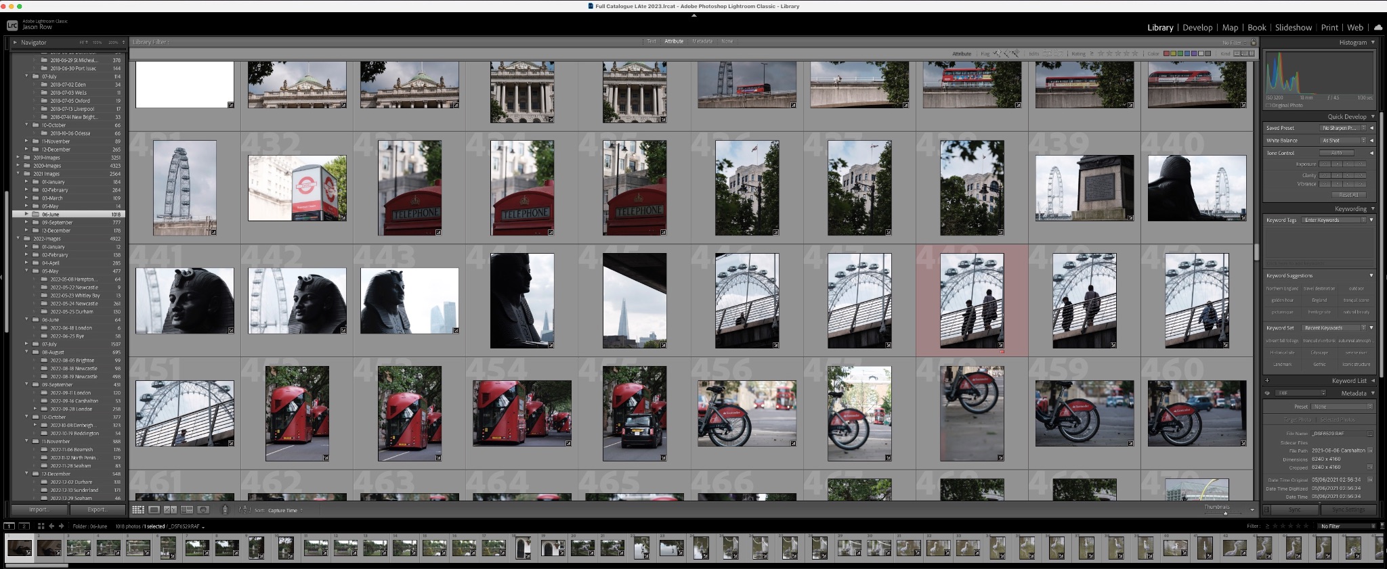The height and width of the screenshot is (569, 1387).
Task: Filter by edited photos
Action: click(x=1047, y=53)
